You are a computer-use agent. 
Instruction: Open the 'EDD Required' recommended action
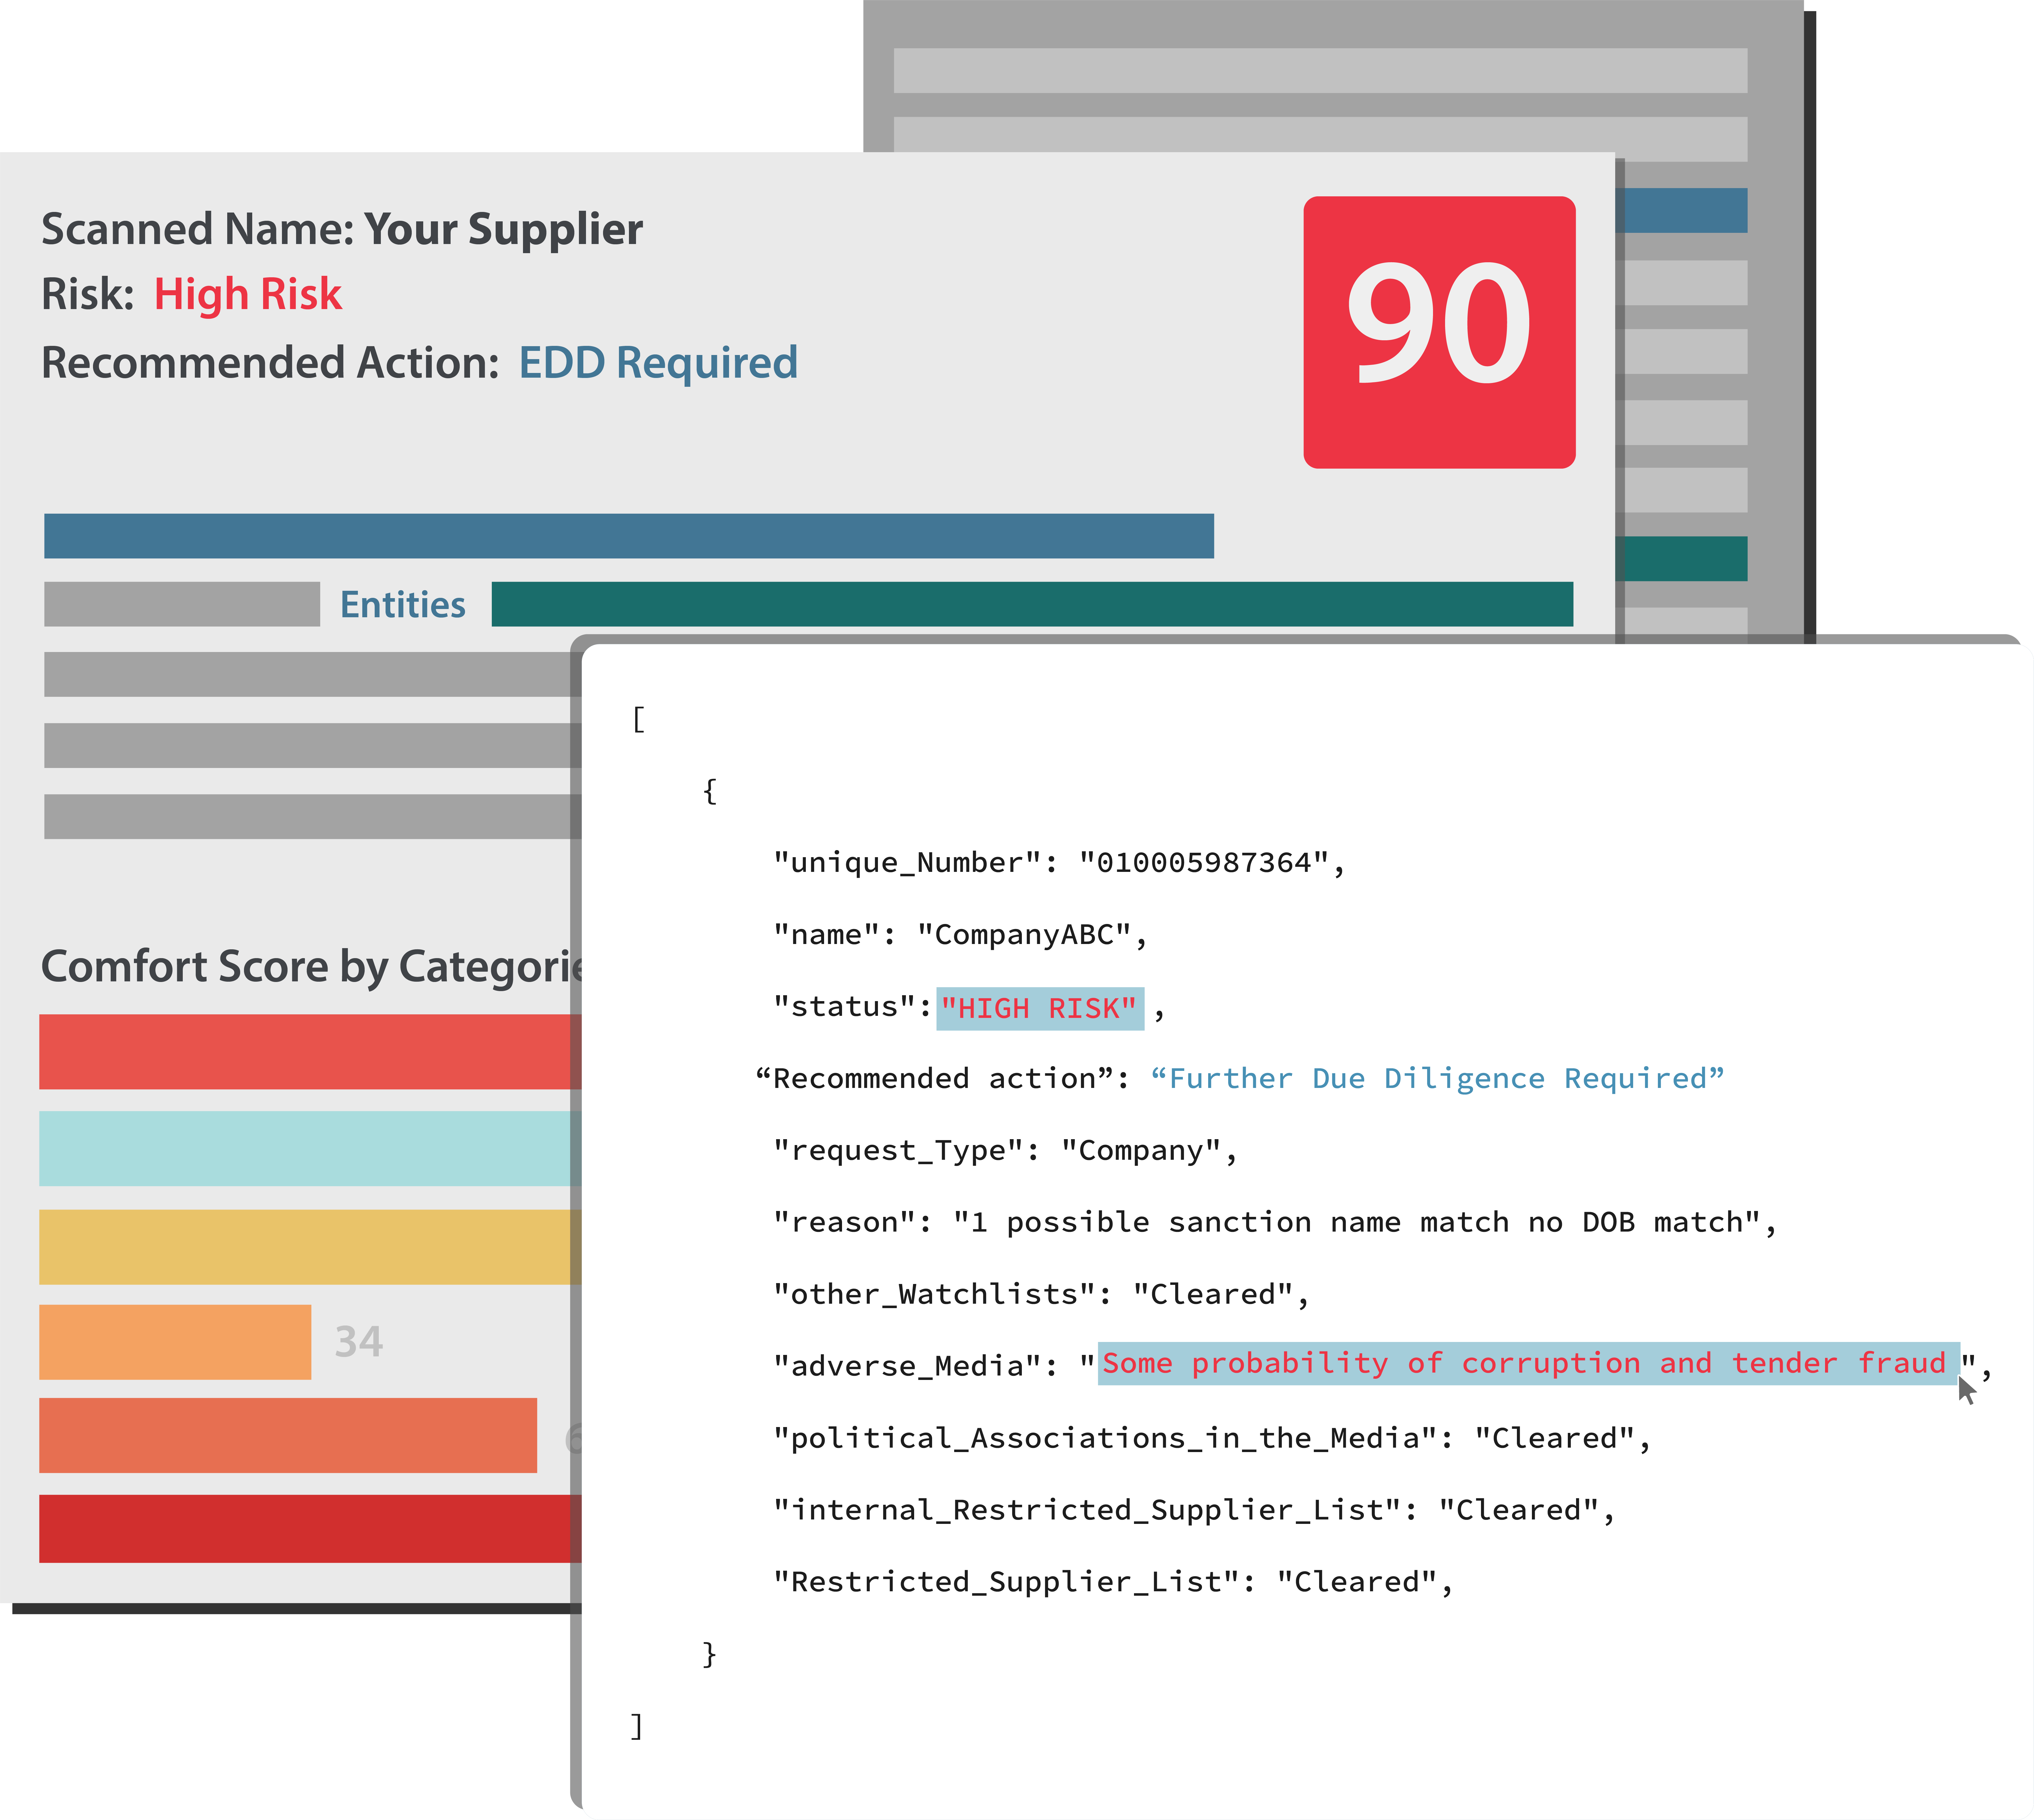pyautogui.click(x=658, y=363)
